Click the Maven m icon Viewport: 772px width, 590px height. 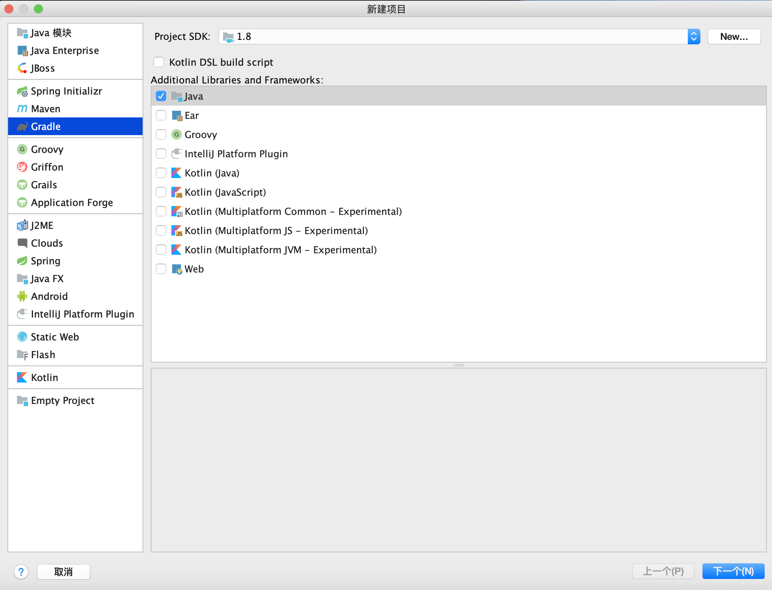click(x=22, y=109)
